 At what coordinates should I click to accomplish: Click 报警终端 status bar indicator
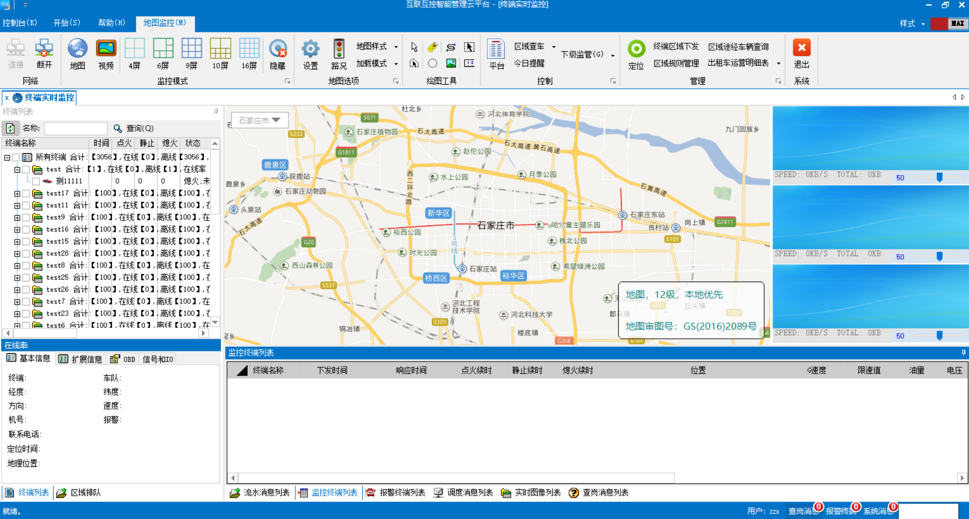click(842, 510)
